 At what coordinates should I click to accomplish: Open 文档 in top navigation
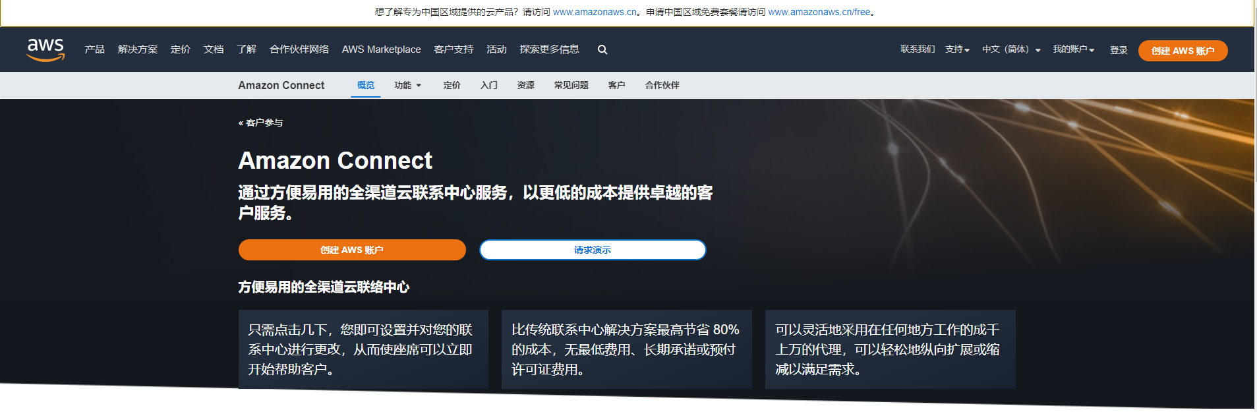[214, 49]
